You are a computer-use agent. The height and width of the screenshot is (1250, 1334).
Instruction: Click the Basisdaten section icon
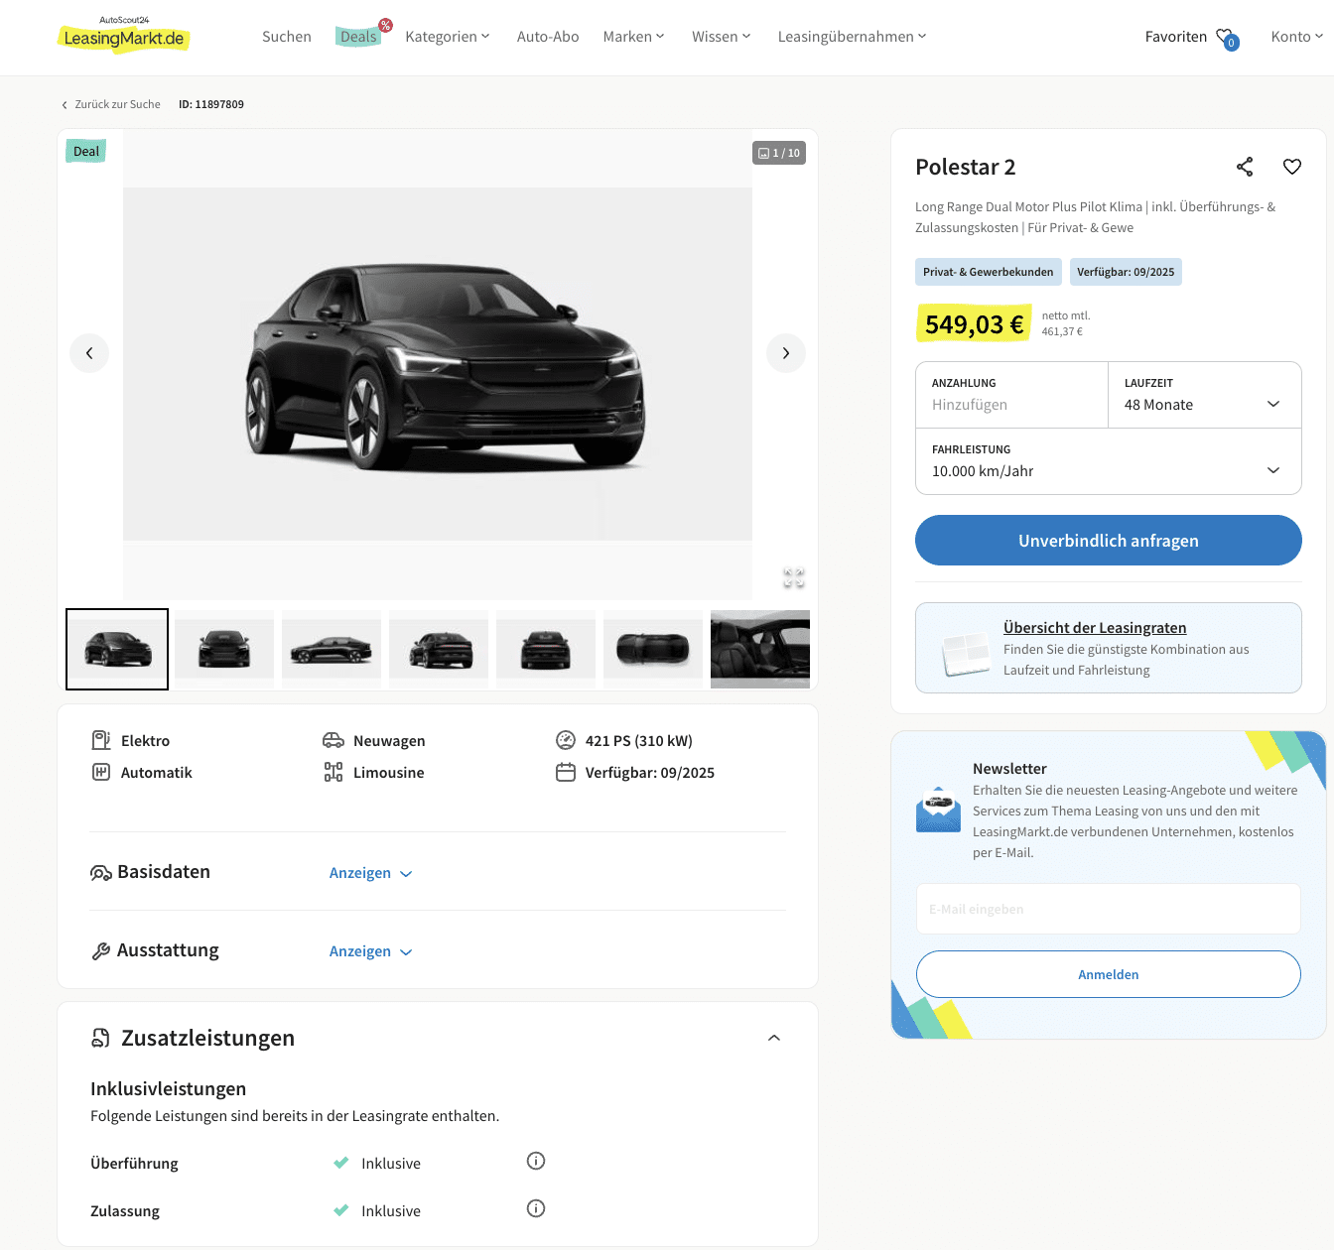point(101,873)
